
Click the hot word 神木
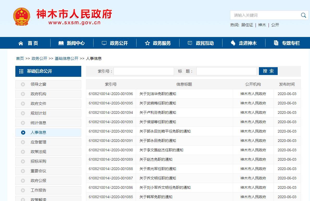pos(262,25)
